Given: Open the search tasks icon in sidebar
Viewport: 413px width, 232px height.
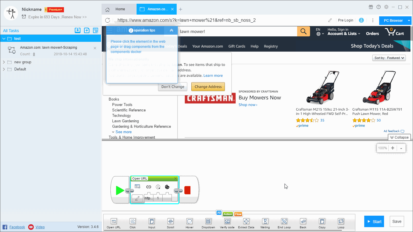Looking at the screenshot, I should click(96, 31).
